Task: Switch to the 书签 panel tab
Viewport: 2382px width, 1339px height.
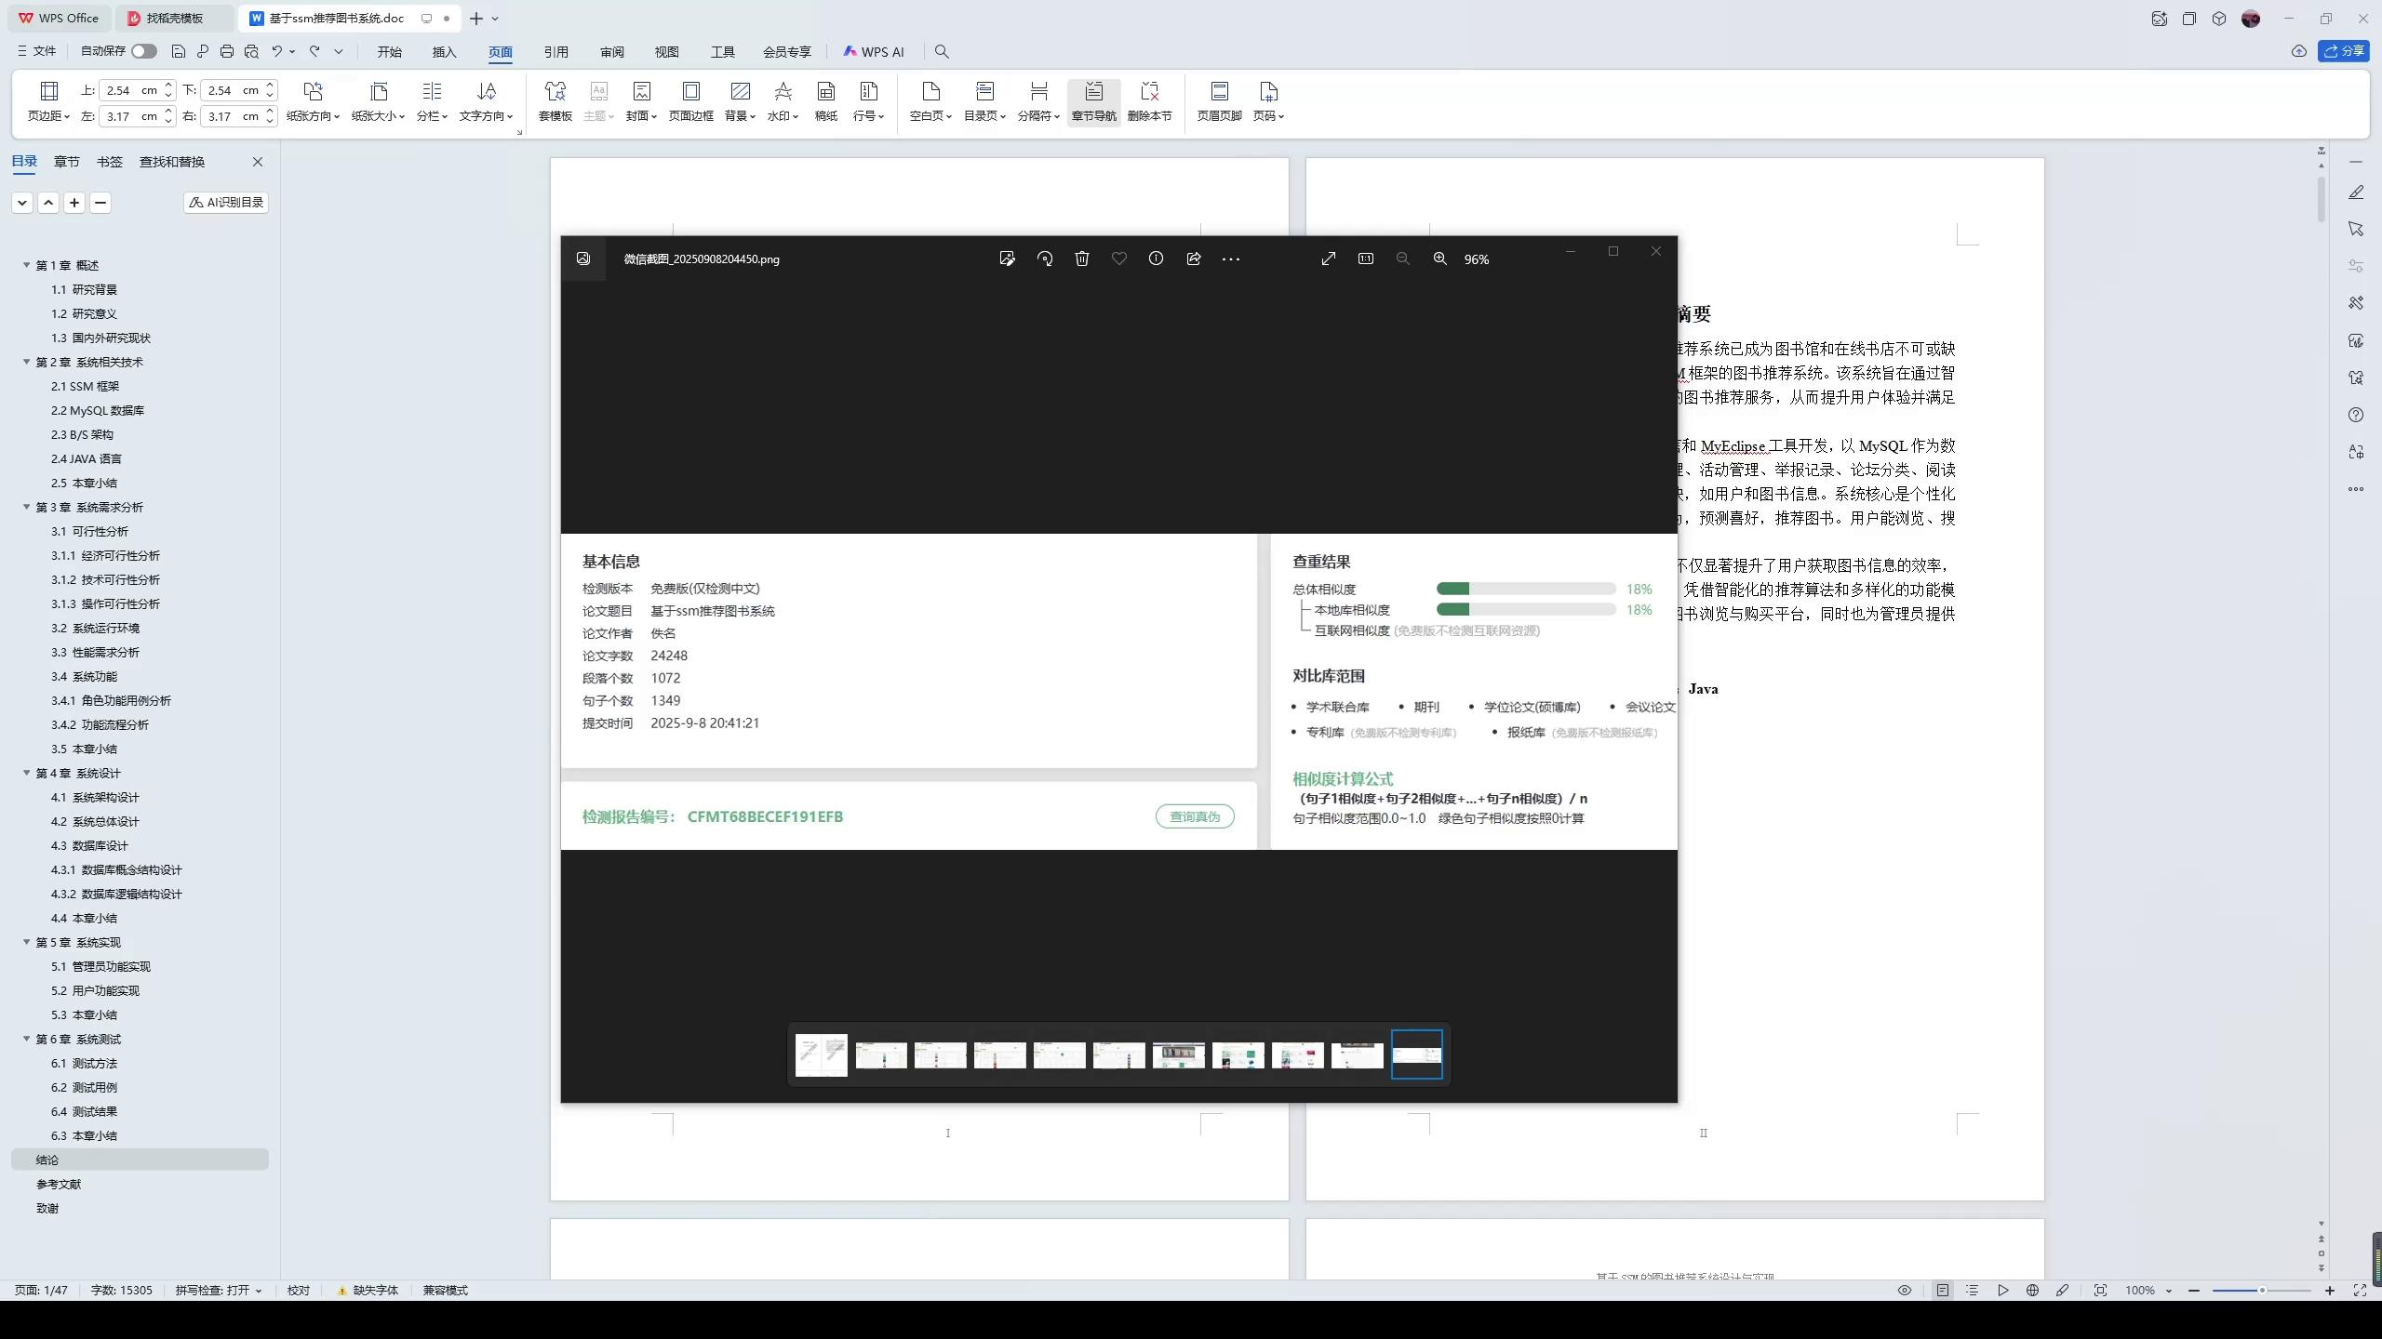Action: [110, 161]
